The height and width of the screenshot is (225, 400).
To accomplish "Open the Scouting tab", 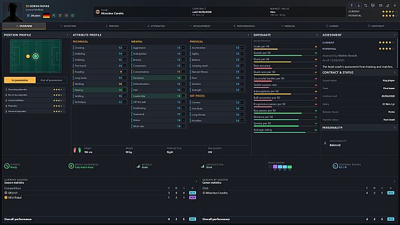I will click(x=68, y=26).
